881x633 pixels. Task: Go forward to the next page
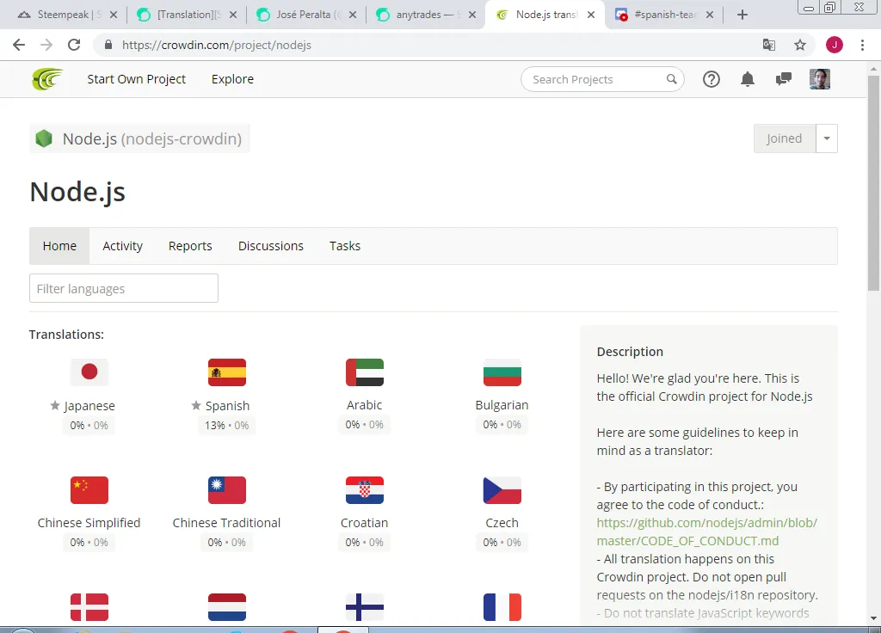(x=46, y=45)
